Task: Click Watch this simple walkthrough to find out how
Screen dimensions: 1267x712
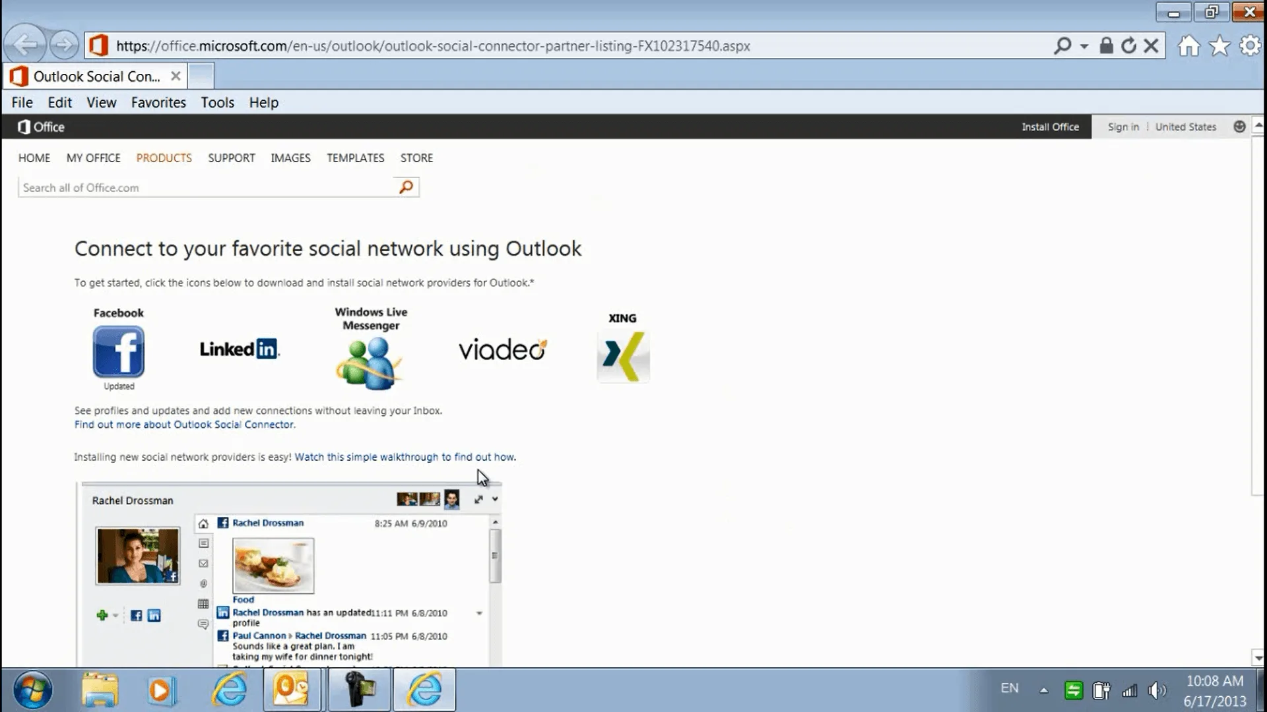Action: click(x=404, y=456)
